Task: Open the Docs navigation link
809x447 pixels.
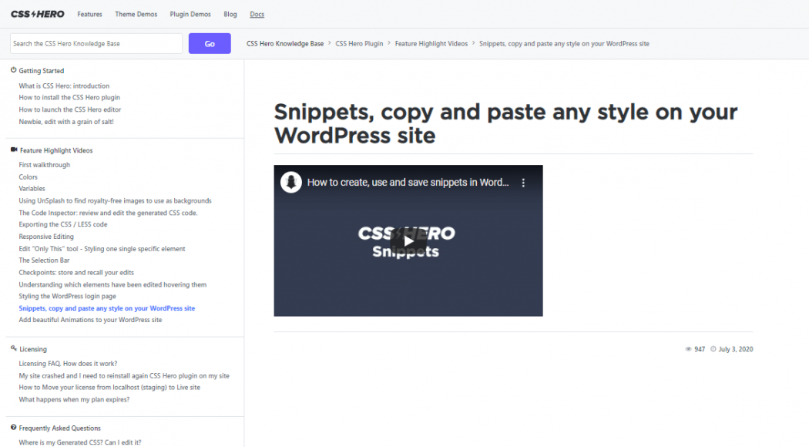Action: (x=257, y=14)
